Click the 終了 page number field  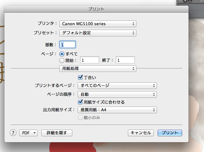coord(125,60)
